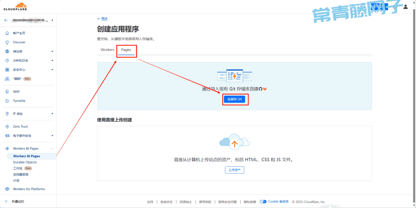This screenshot has height=208, width=416.
Task: Expand the 安全中心 submenu arrow
Action: (52, 70)
